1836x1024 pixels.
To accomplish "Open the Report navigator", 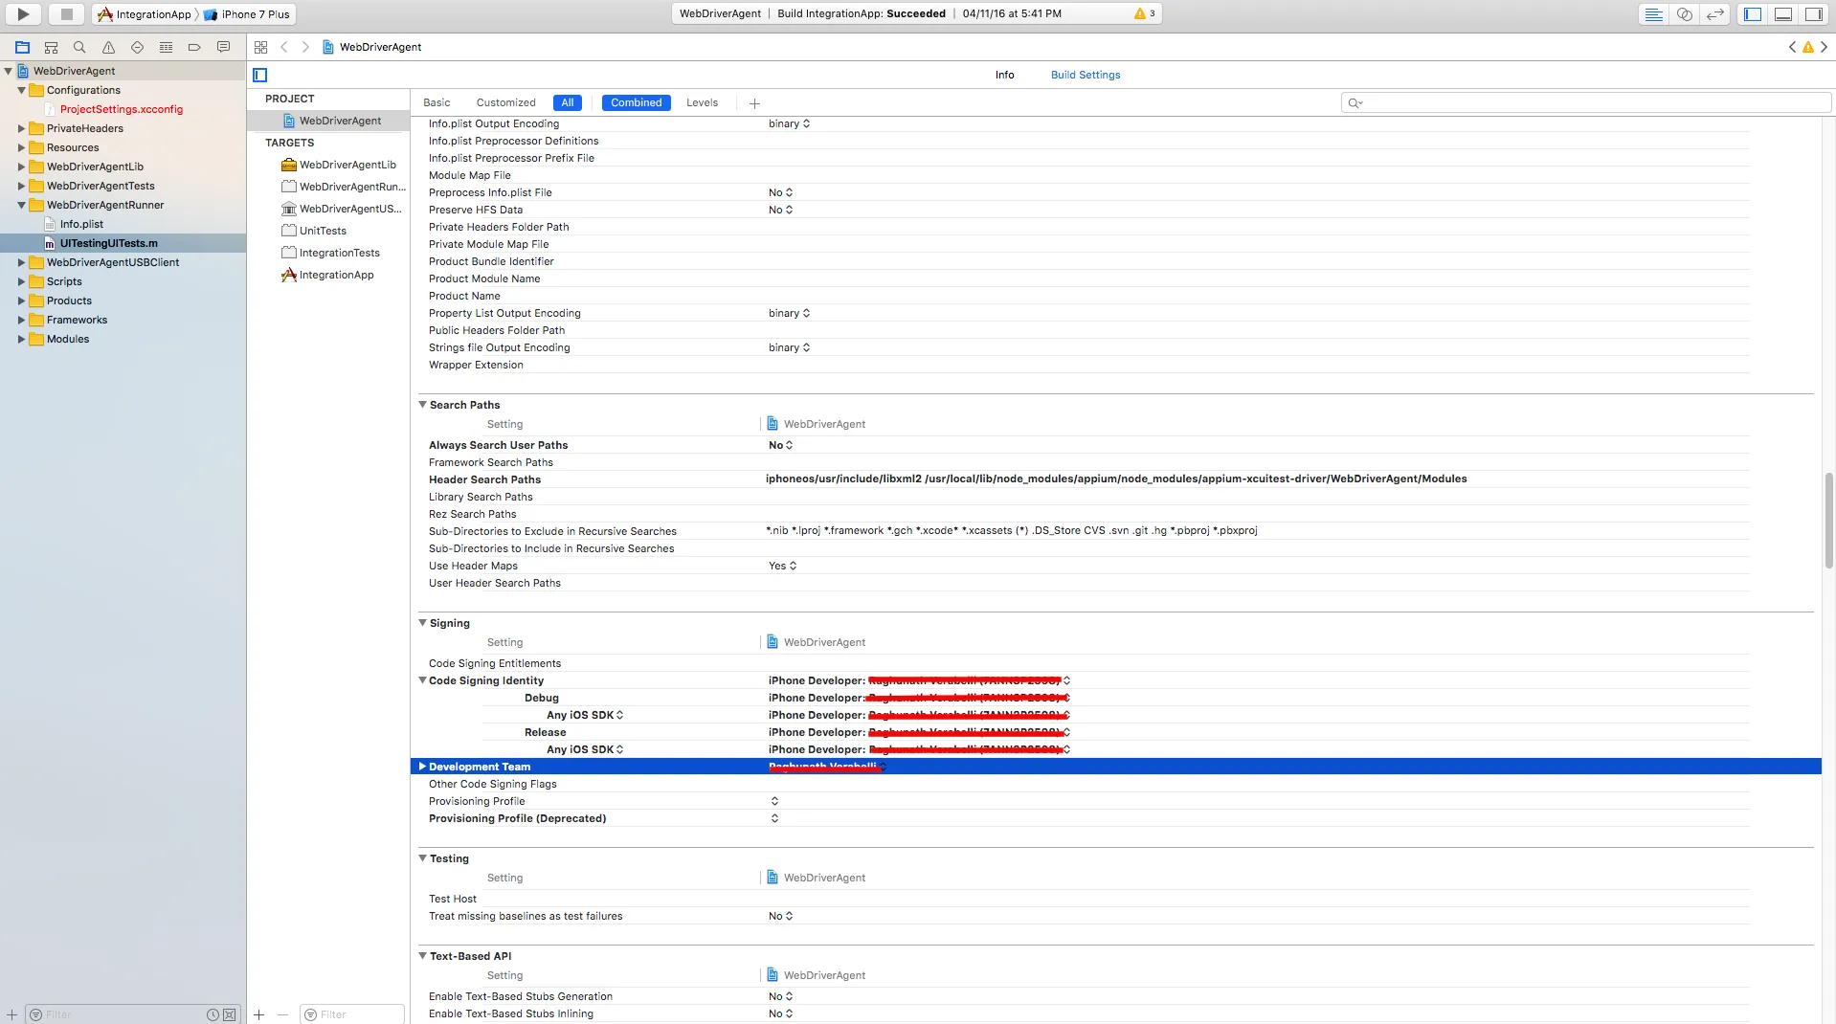I will pyautogui.click(x=223, y=47).
